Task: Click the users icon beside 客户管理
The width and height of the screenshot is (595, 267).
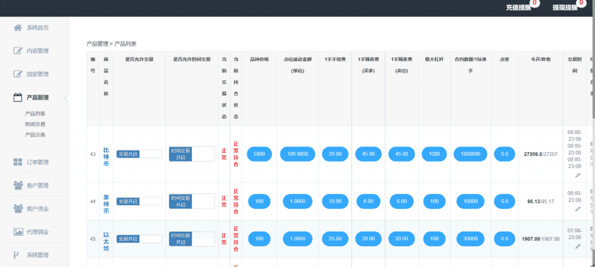Action: click(18, 185)
